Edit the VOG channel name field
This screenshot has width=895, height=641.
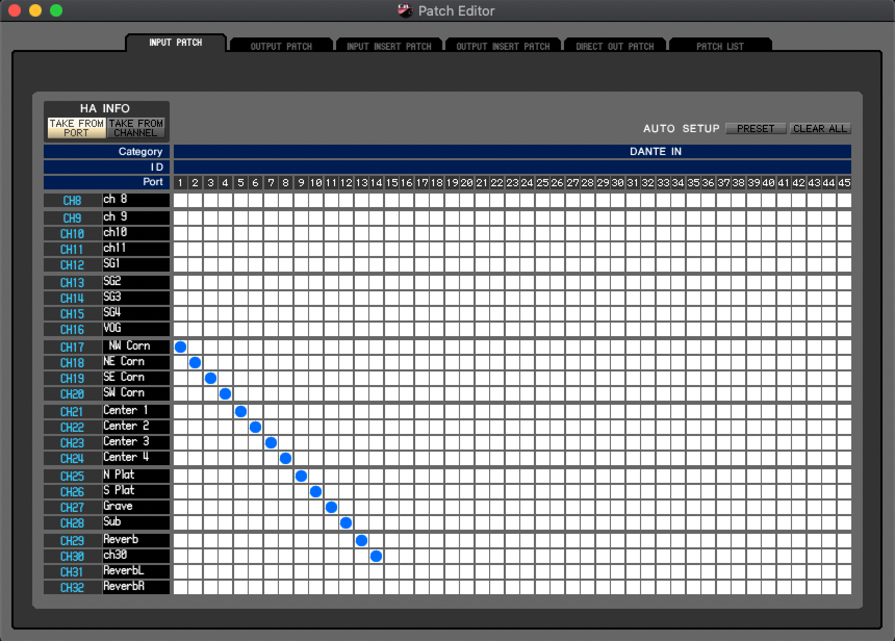[136, 329]
